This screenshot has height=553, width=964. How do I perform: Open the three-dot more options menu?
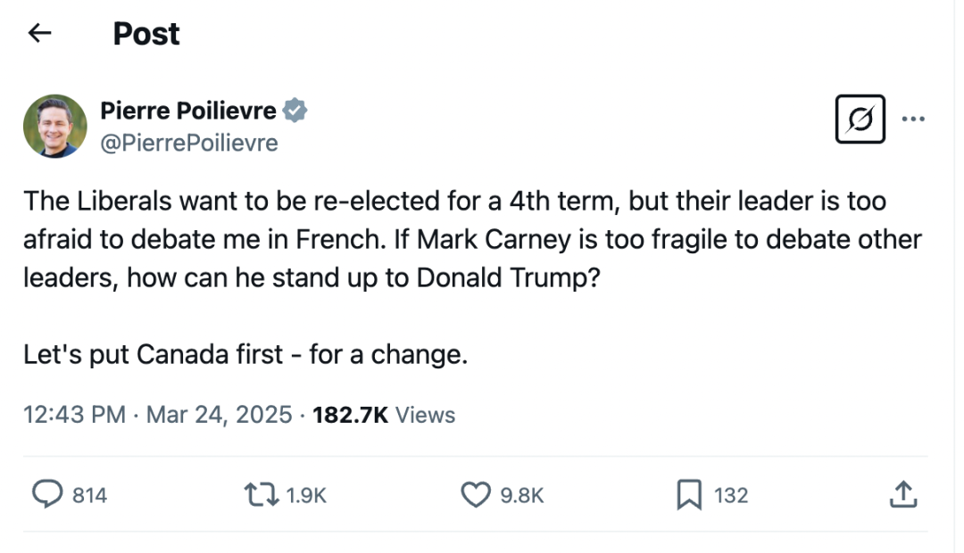(913, 119)
